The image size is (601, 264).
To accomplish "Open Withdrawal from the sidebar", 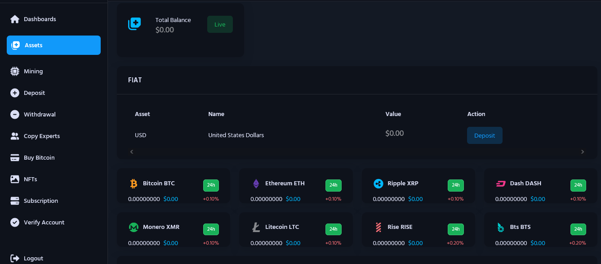I will 40,115.
